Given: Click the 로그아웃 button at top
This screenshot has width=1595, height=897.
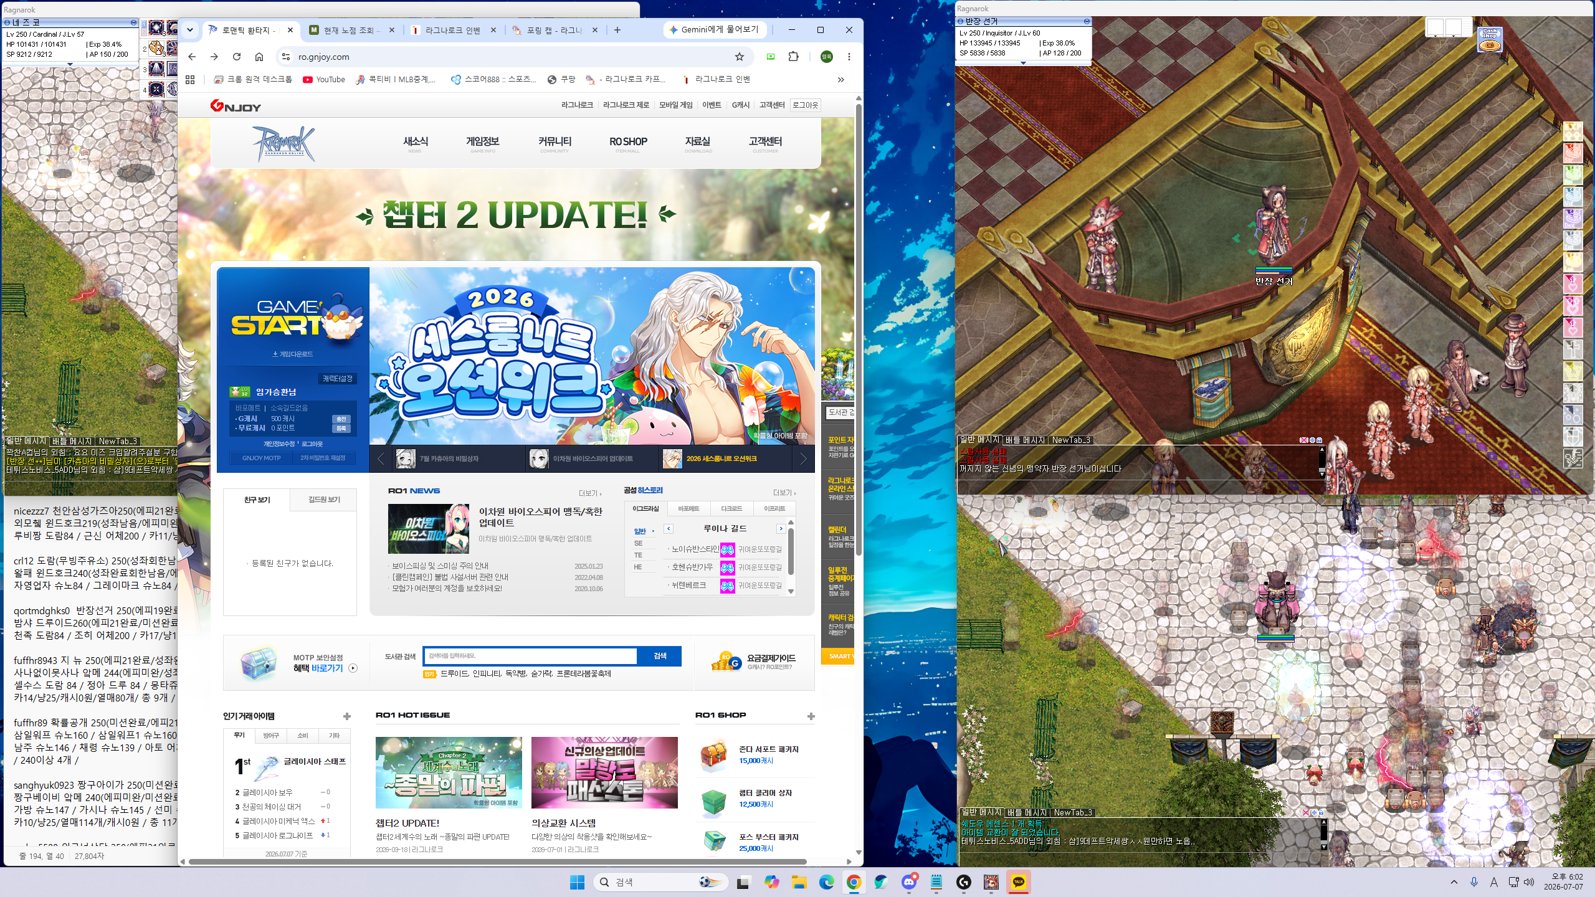Looking at the screenshot, I should 805,105.
